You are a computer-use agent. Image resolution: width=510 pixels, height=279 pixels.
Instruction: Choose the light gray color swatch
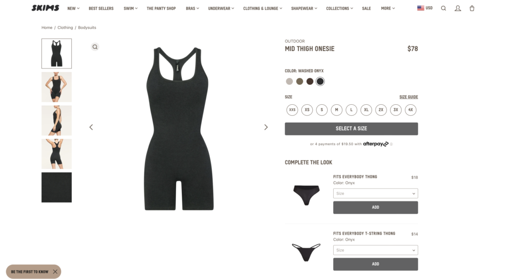289,81
